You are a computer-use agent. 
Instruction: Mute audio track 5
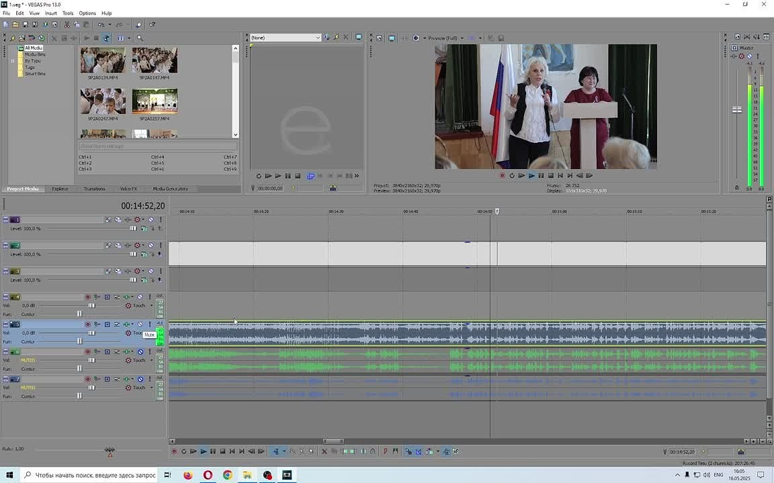click(x=140, y=325)
